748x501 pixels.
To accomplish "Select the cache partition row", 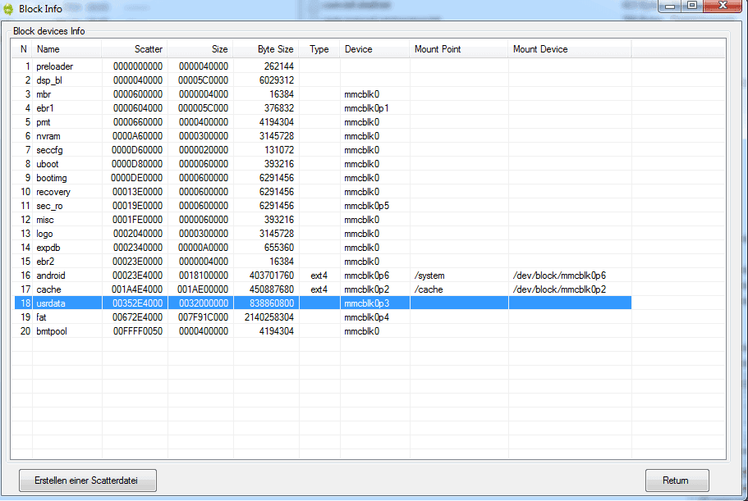I will (323, 289).
